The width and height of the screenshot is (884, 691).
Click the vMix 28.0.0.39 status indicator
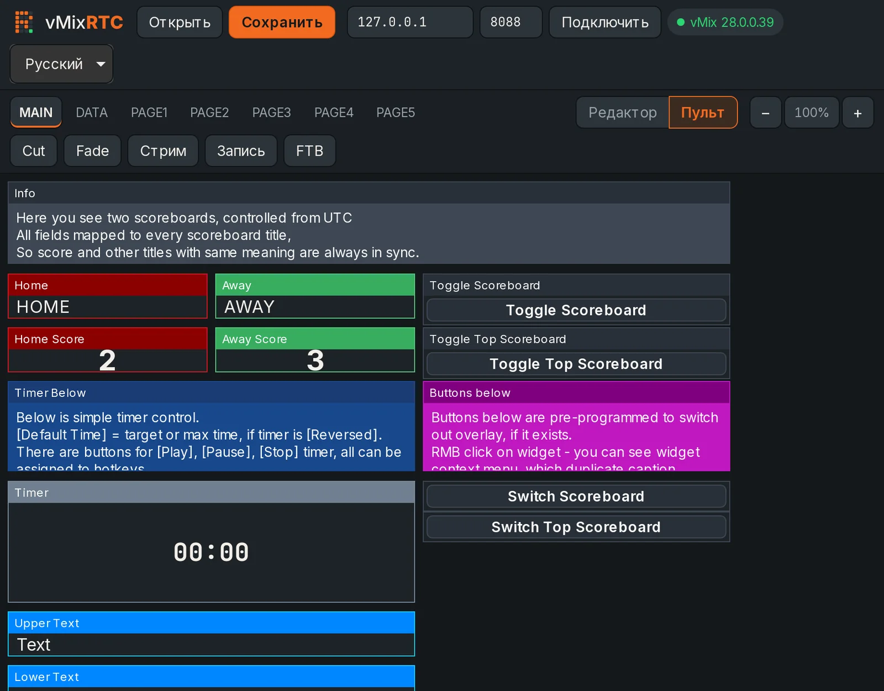coord(725,22)
